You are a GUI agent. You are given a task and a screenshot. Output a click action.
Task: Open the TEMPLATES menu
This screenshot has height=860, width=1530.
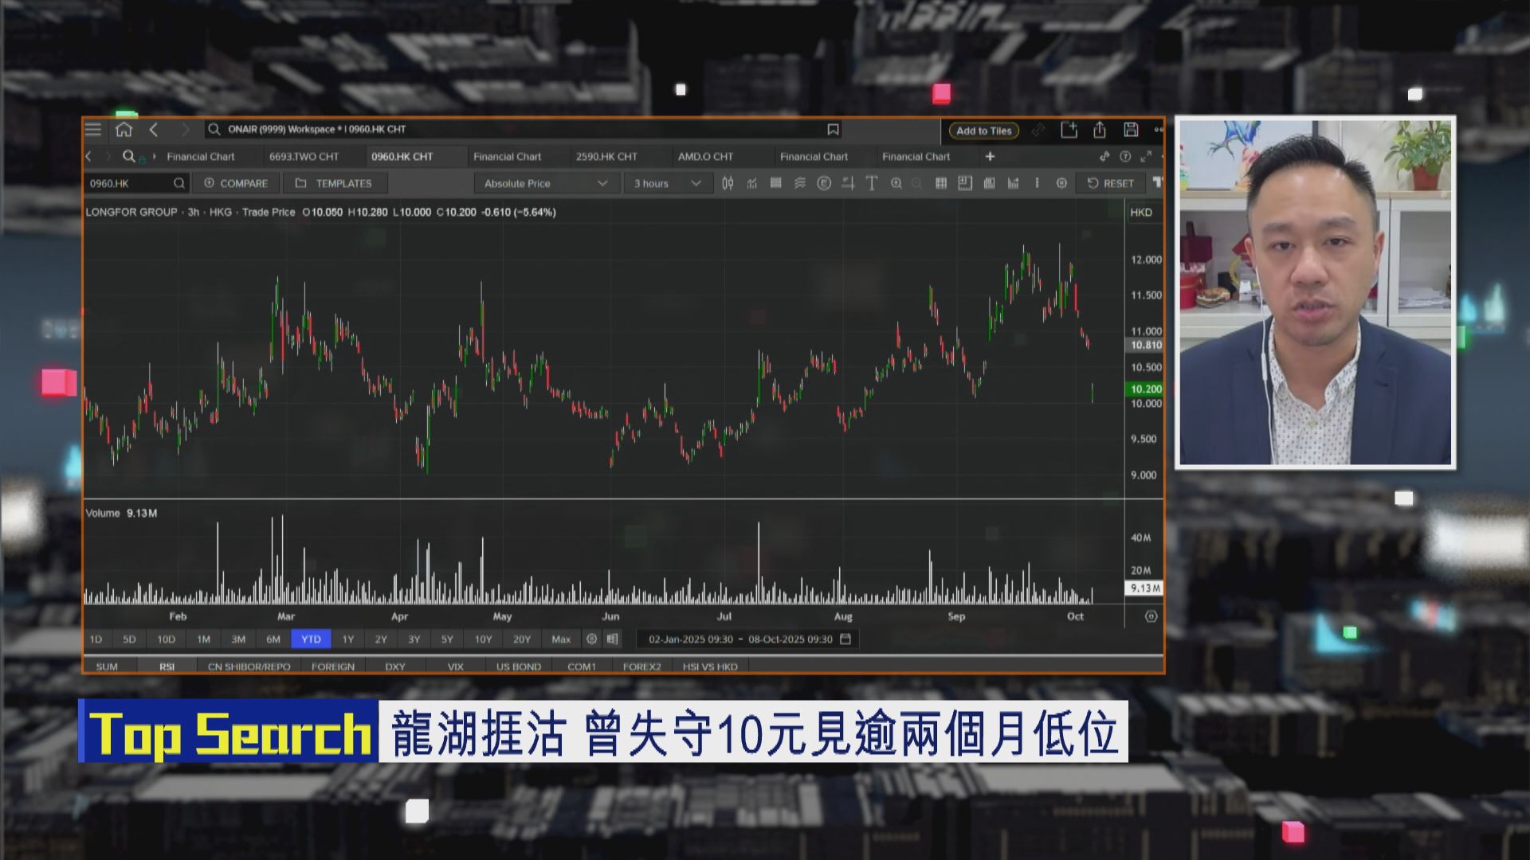point(335,183)
